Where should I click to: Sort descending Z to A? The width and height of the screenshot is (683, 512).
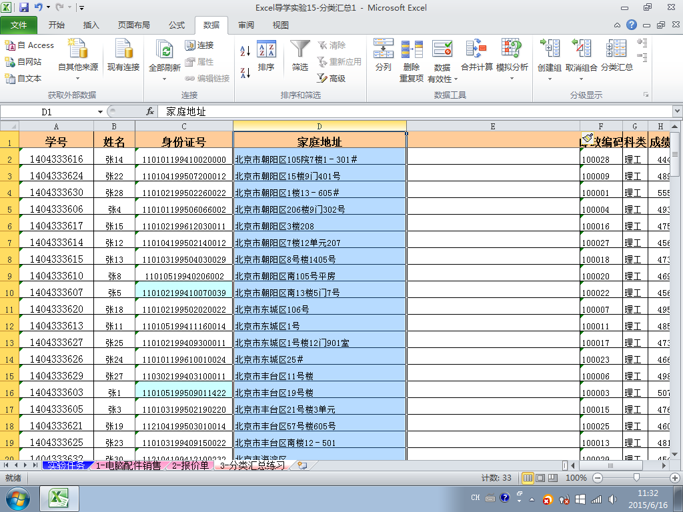(245, 72)
